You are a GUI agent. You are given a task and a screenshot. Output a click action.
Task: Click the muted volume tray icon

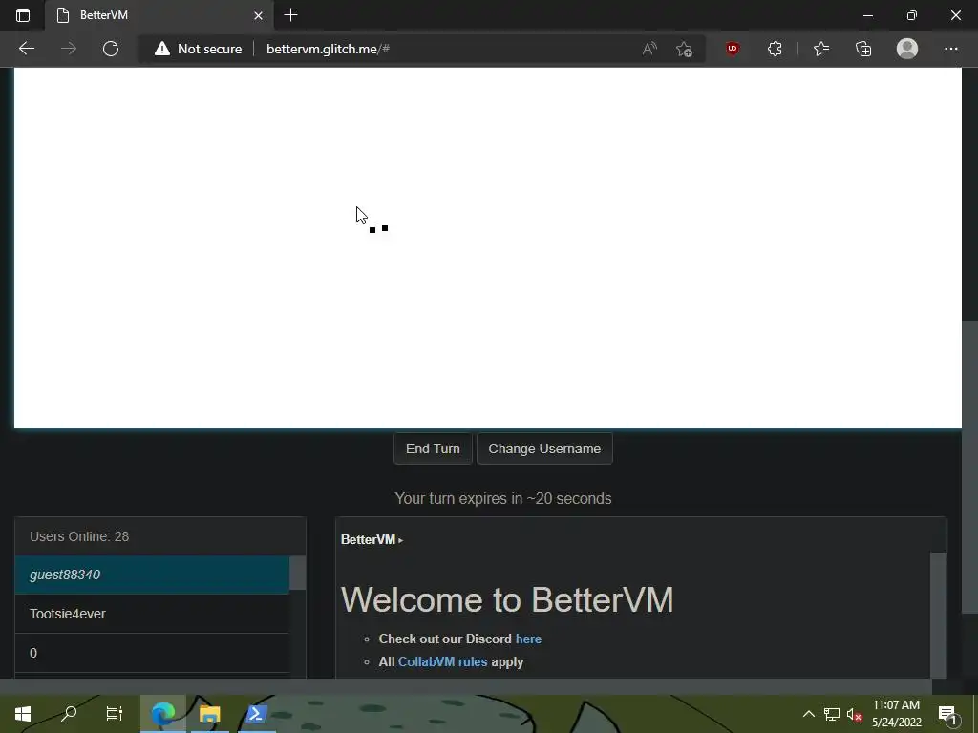[854, 714]
